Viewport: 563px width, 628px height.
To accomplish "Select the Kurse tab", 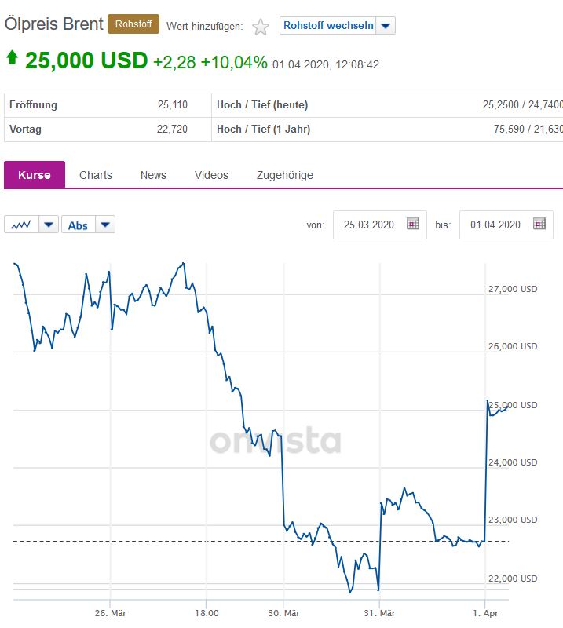I will (35, 175).
